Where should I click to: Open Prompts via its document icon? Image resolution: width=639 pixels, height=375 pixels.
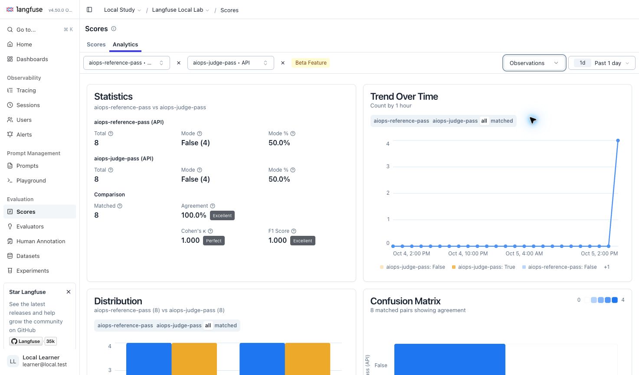[10, 166]
